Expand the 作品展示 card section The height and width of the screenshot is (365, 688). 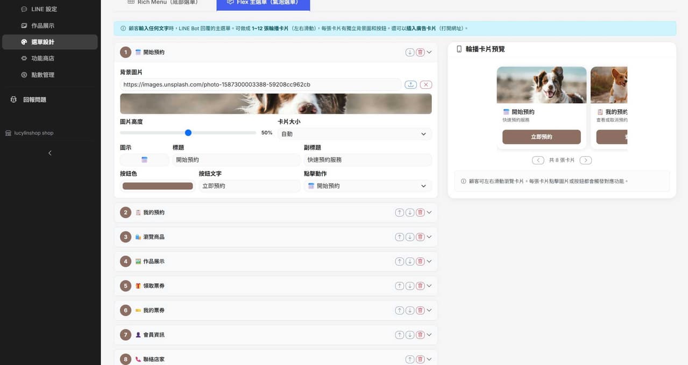tap(429, 261)
